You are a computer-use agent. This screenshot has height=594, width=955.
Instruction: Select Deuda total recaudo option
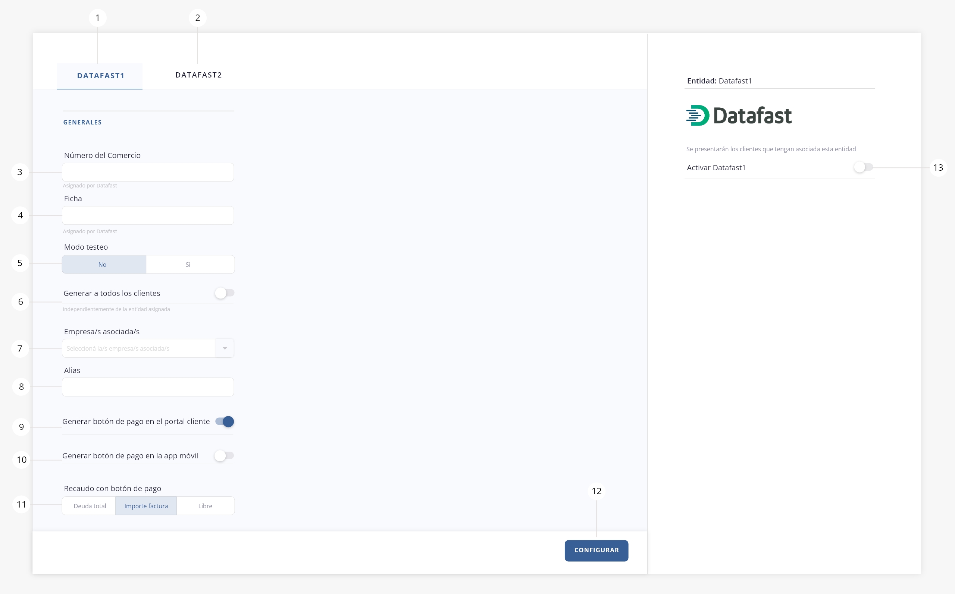coord(89,506)
